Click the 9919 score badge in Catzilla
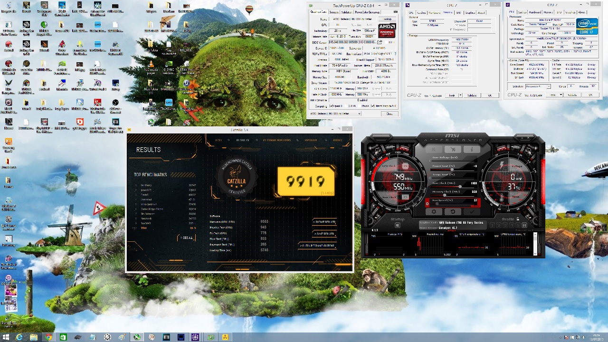Viewport: 608px width, 342px height. pos(306,181)
